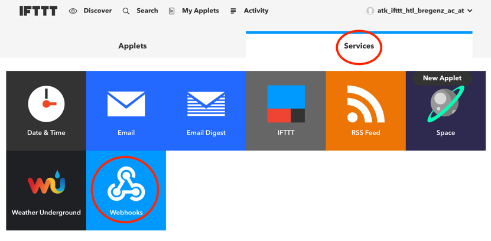Image resolution: width=491 pixels, height=241 pixels.
Task: Click the IFTTT logo in header
Action: (38, 11)
